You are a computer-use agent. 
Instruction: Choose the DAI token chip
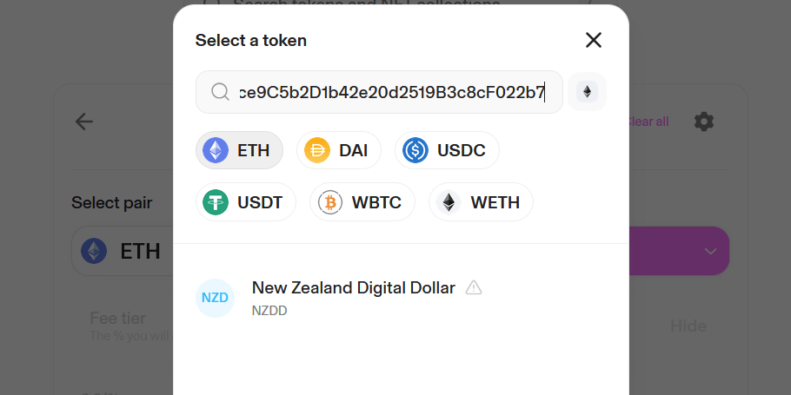click(338, 150)
